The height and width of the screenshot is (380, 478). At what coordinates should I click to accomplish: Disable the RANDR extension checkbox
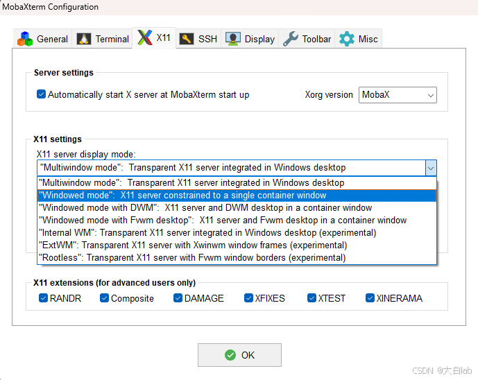[43, 297]
